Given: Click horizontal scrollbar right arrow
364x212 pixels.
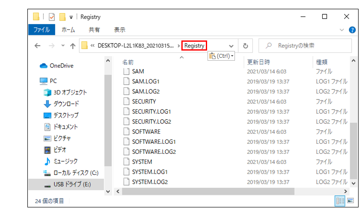Looking at the screenshot, I should tap(346, 191).
